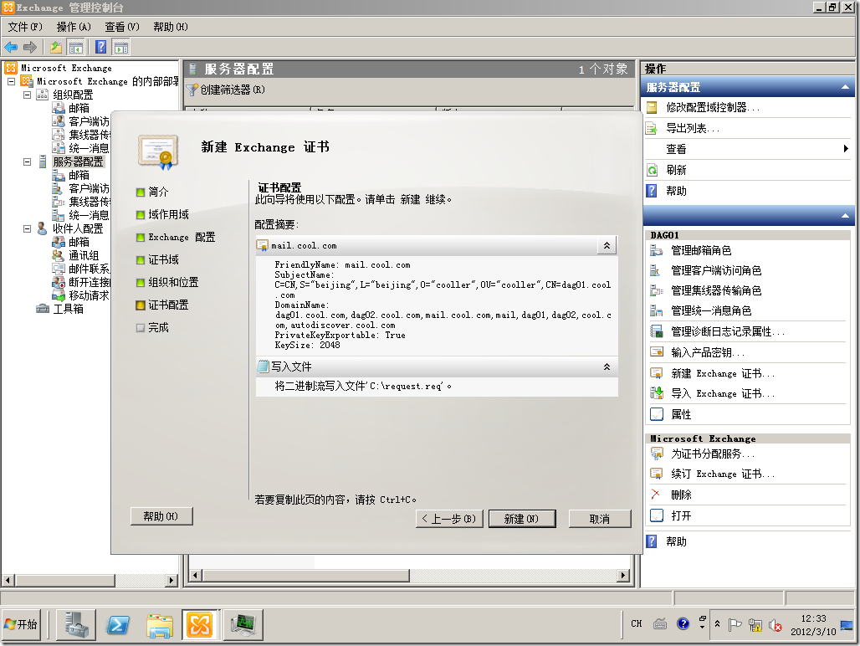The height and width of the screenshot is (646, 860).
Task: Collapse the 服务器配置 actions pane chevron
Action: [845, 86]
